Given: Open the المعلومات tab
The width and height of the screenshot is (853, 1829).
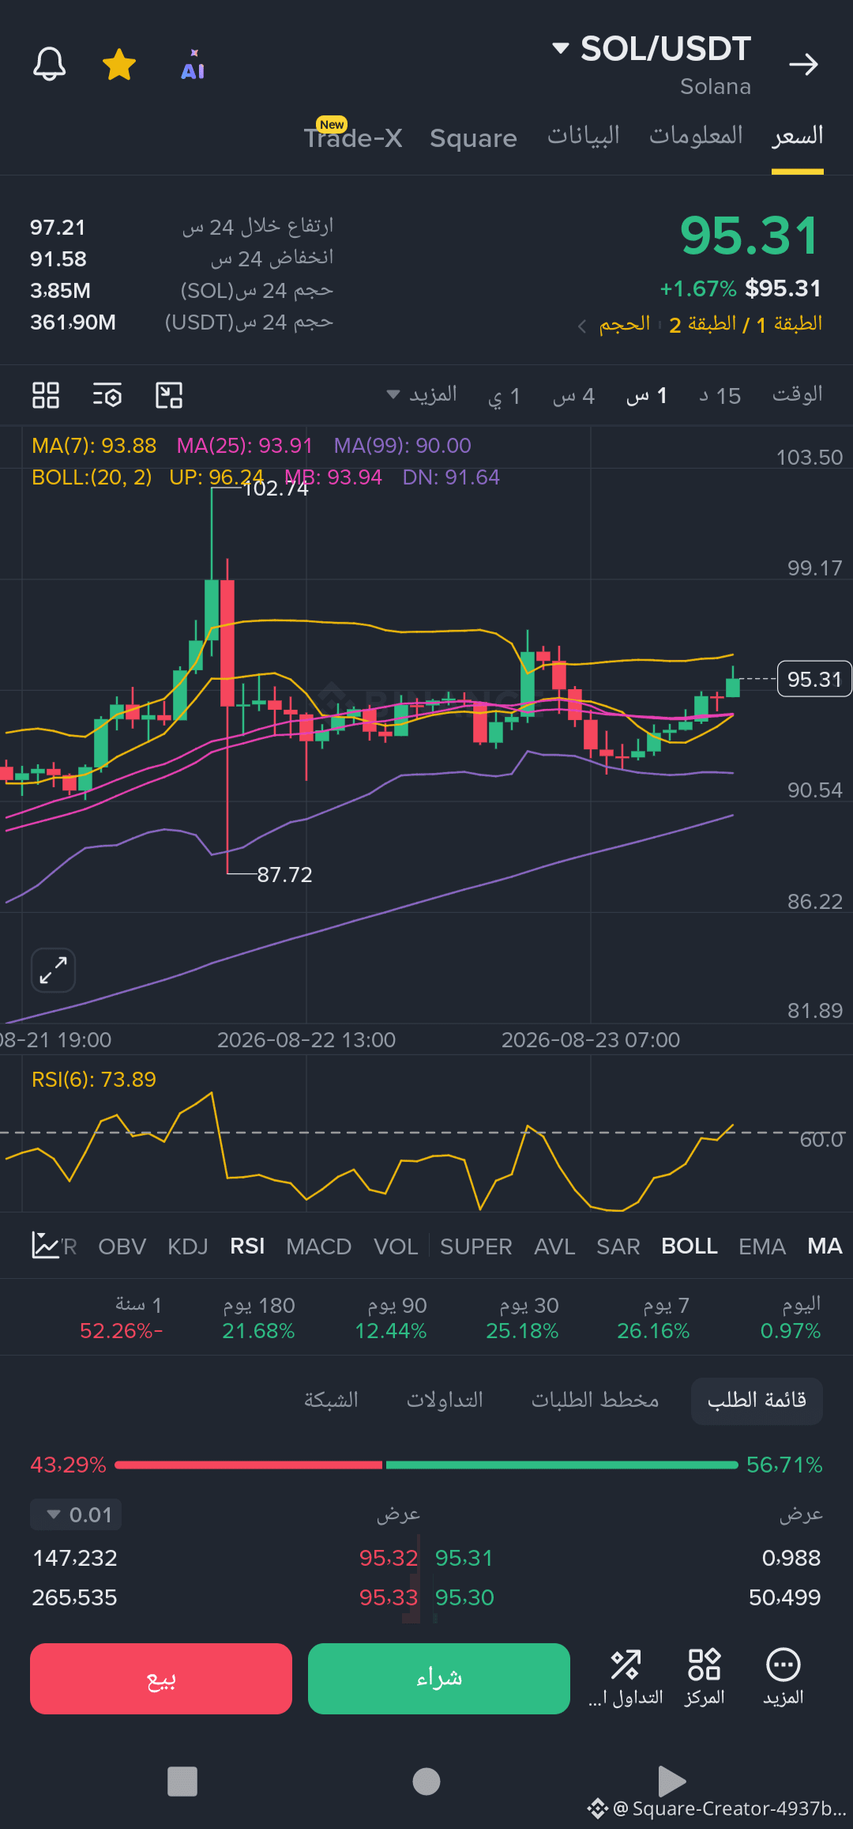Looking at the screenshot, I should pyautogui.click(x=696, y=135).
